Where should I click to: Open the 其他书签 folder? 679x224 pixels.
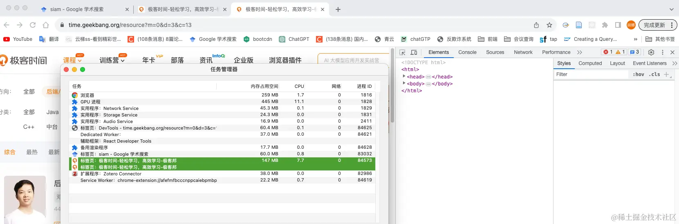coord(660,39)
